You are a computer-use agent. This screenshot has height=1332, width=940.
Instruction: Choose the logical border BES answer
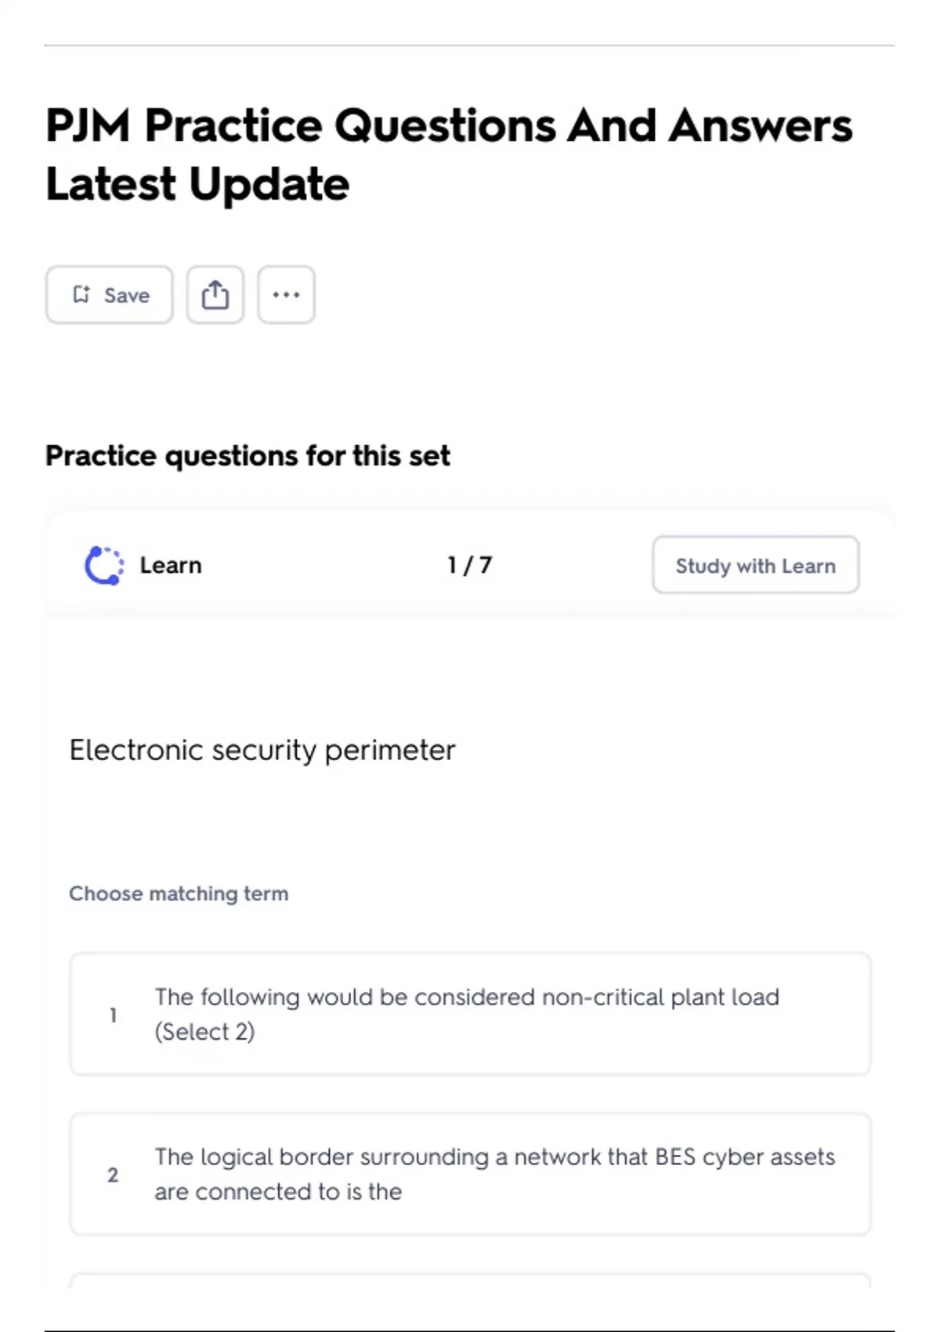point(470,1174)
